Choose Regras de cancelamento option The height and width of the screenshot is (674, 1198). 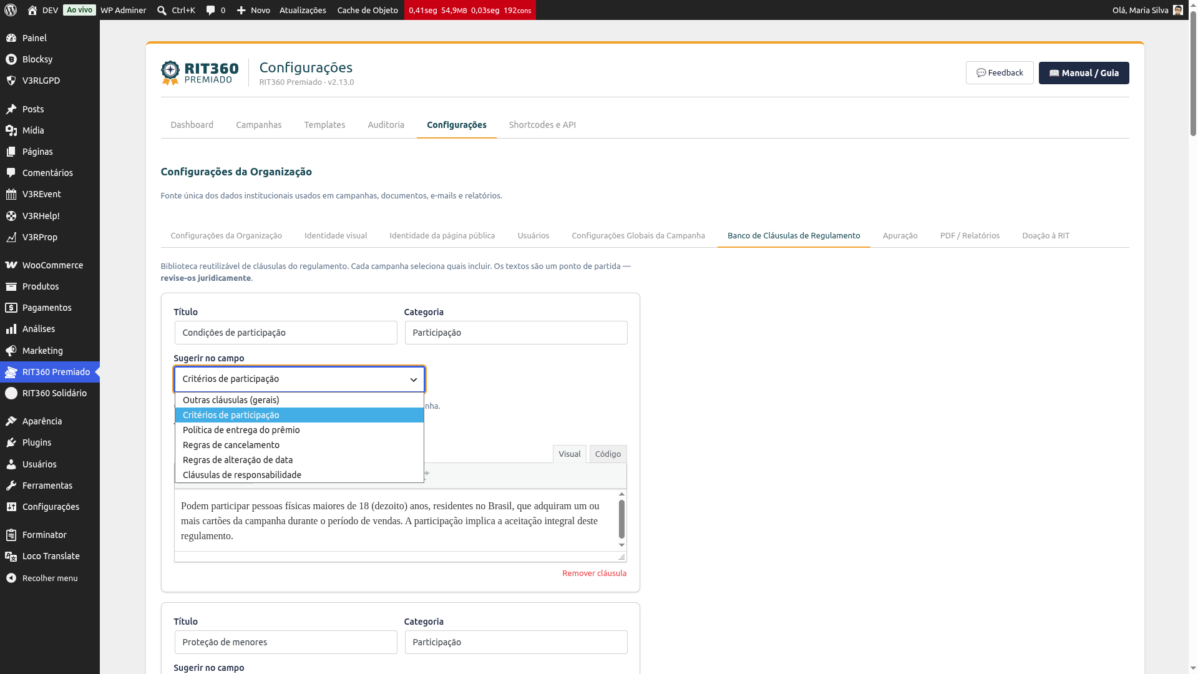click(x=299, y=445)
